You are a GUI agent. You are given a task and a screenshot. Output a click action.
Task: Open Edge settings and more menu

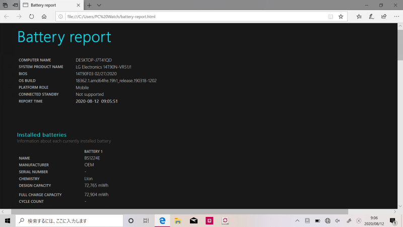[396, 17]
